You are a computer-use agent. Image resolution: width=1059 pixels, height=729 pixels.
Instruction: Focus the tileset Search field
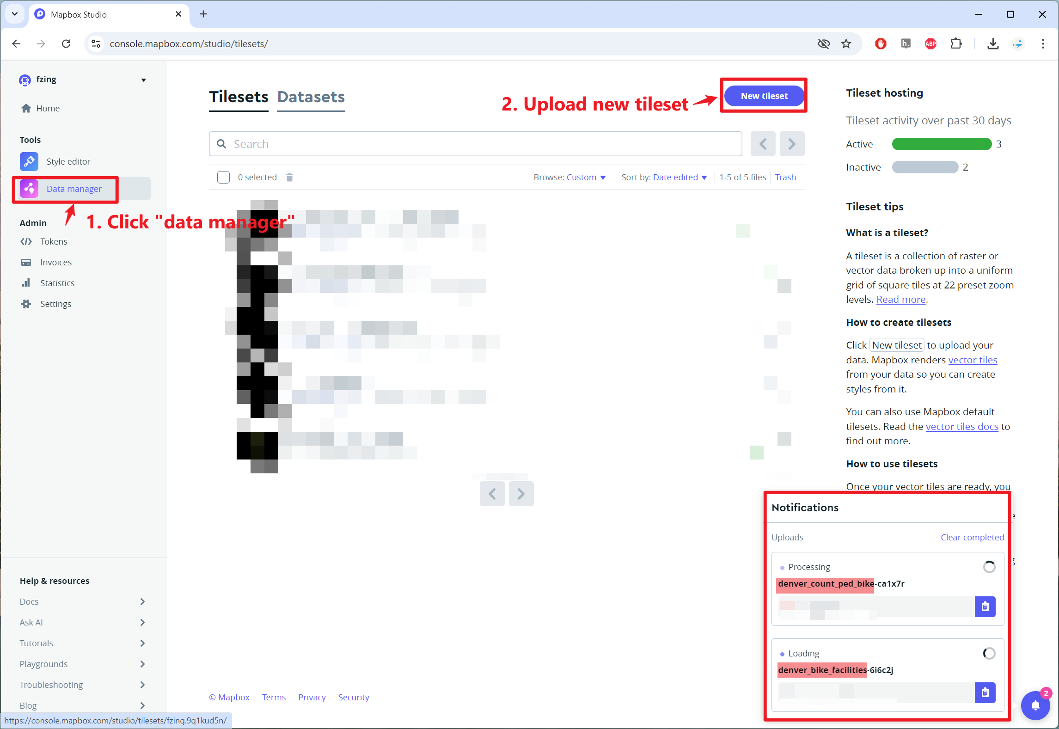point(476,144)
